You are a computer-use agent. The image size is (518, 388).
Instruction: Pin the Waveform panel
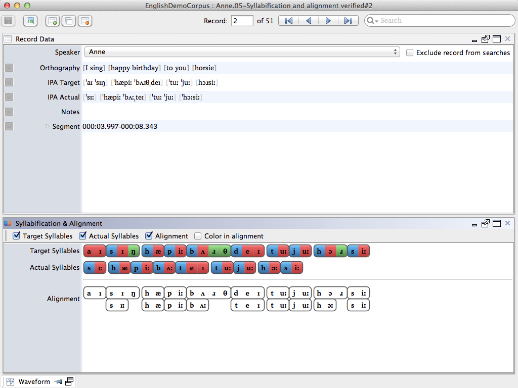(x=59, y=381)
